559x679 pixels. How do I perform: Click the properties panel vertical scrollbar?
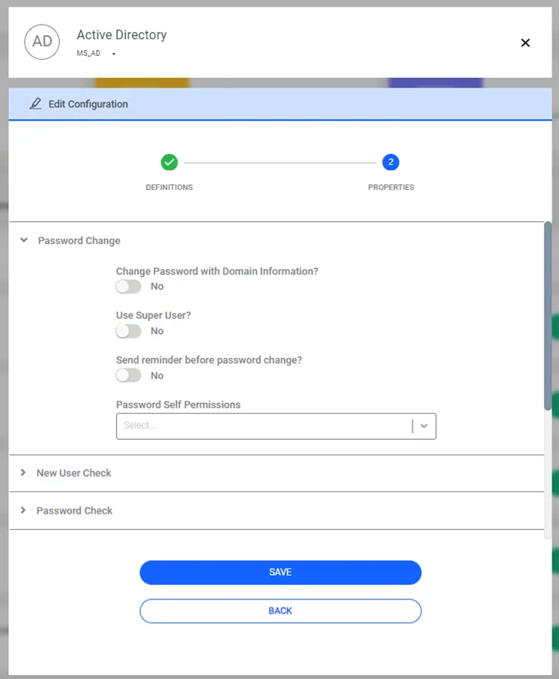(x=548, y=315)
